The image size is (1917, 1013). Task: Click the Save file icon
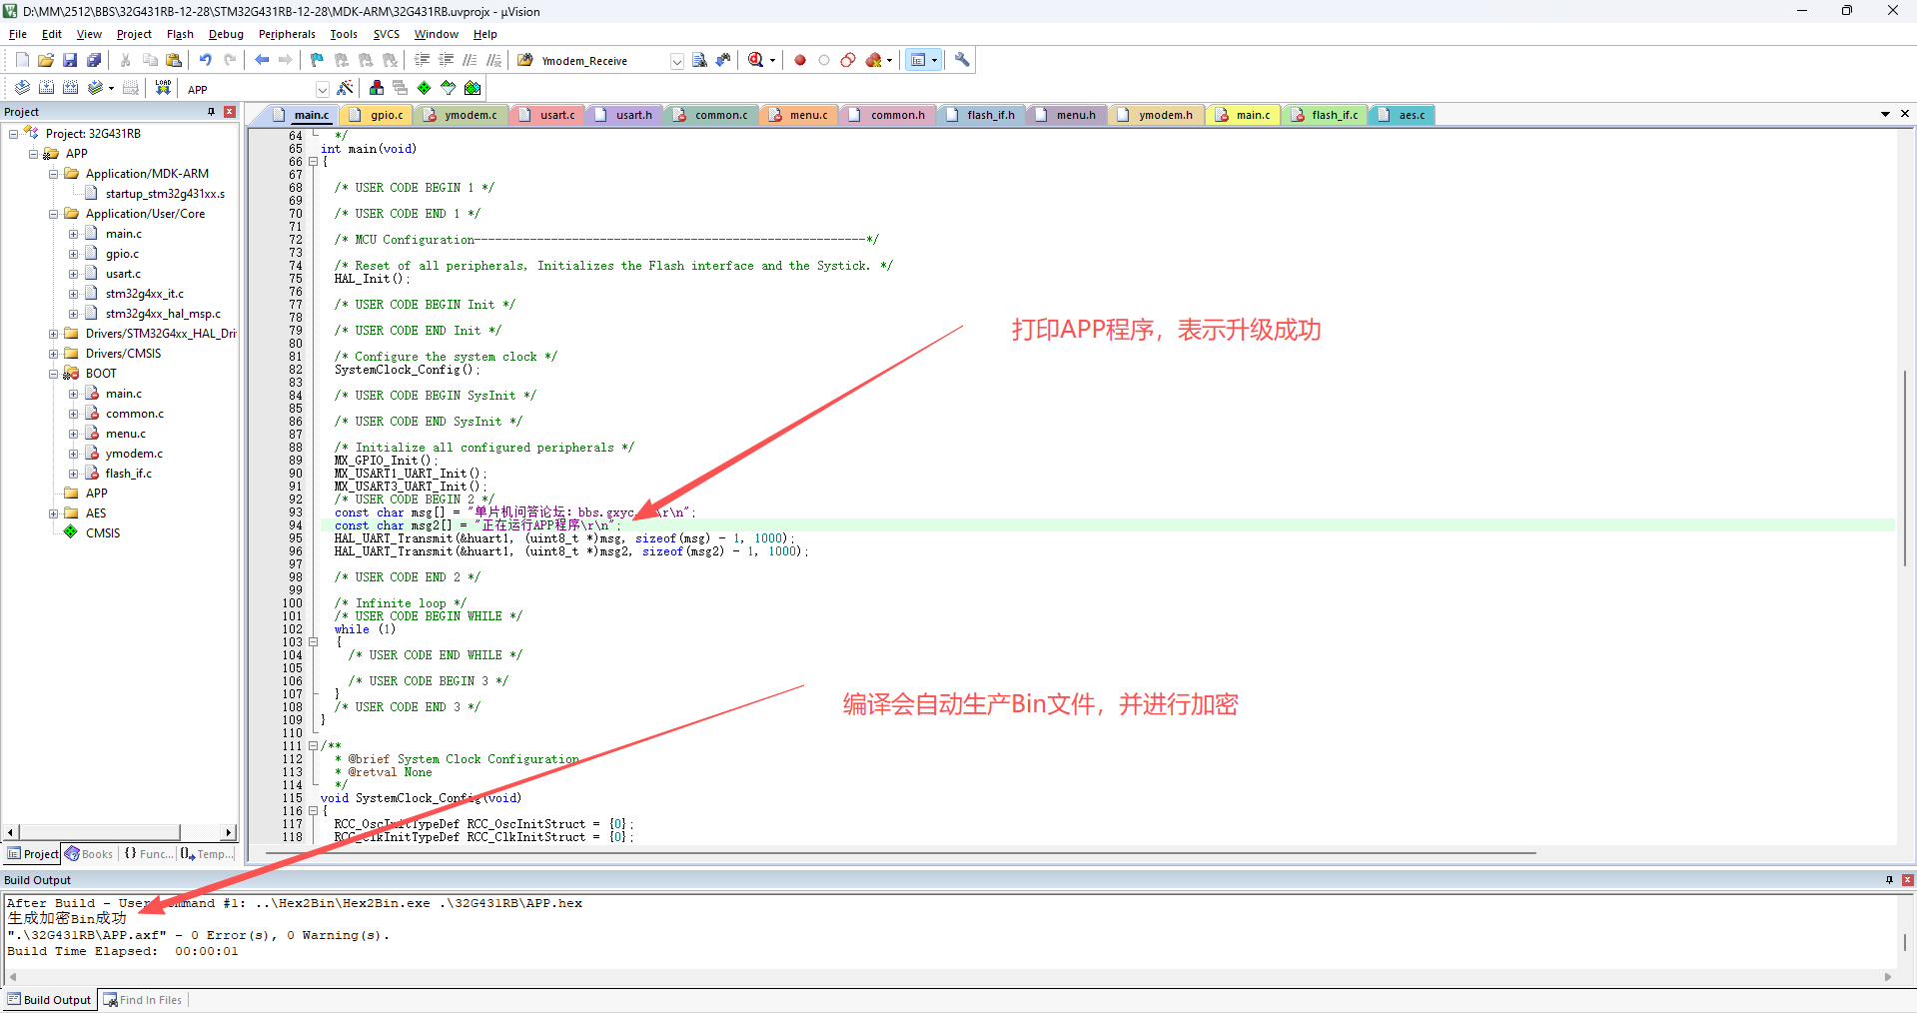(x=70, y=60)
